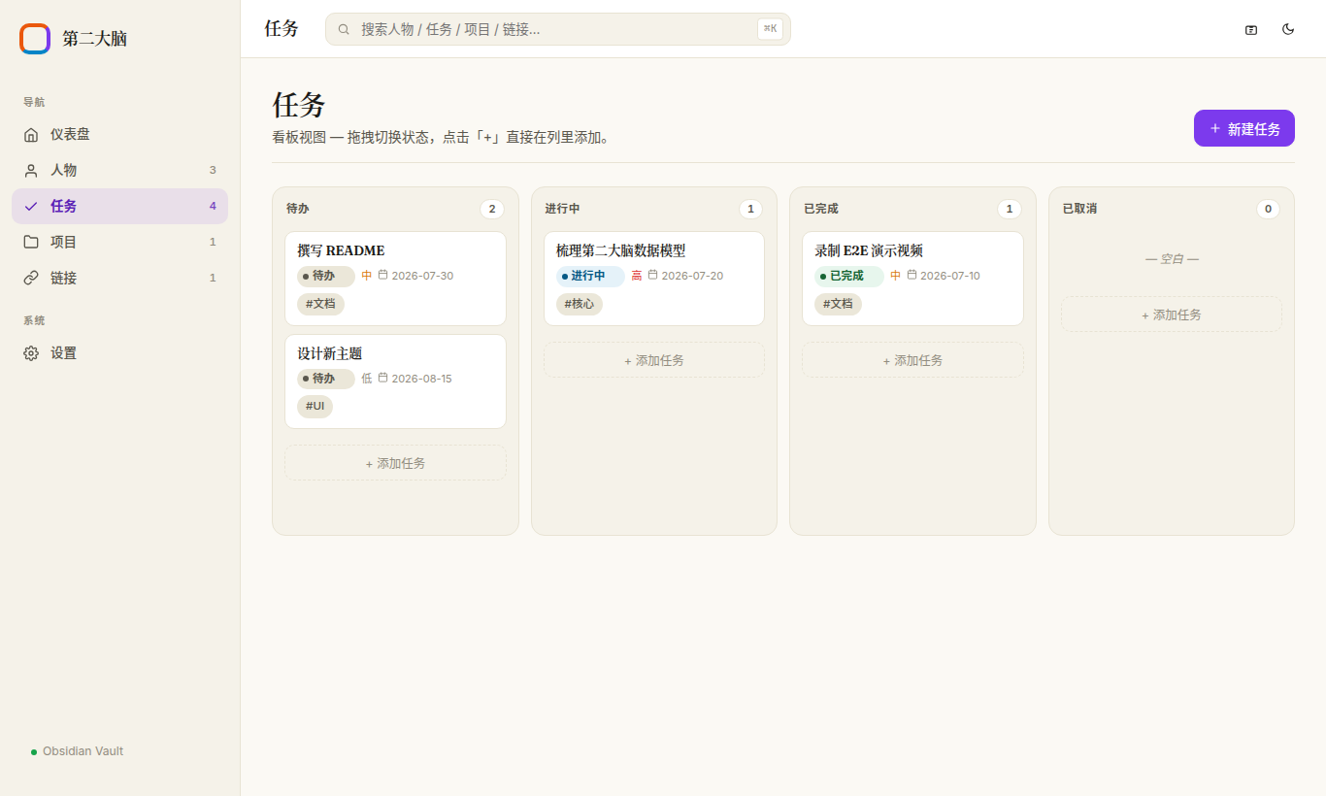The image size is (1326, 796).
Task: Click calendar icon on 录制 E2E 演示视频 card
Action: [x=912, y=276]
